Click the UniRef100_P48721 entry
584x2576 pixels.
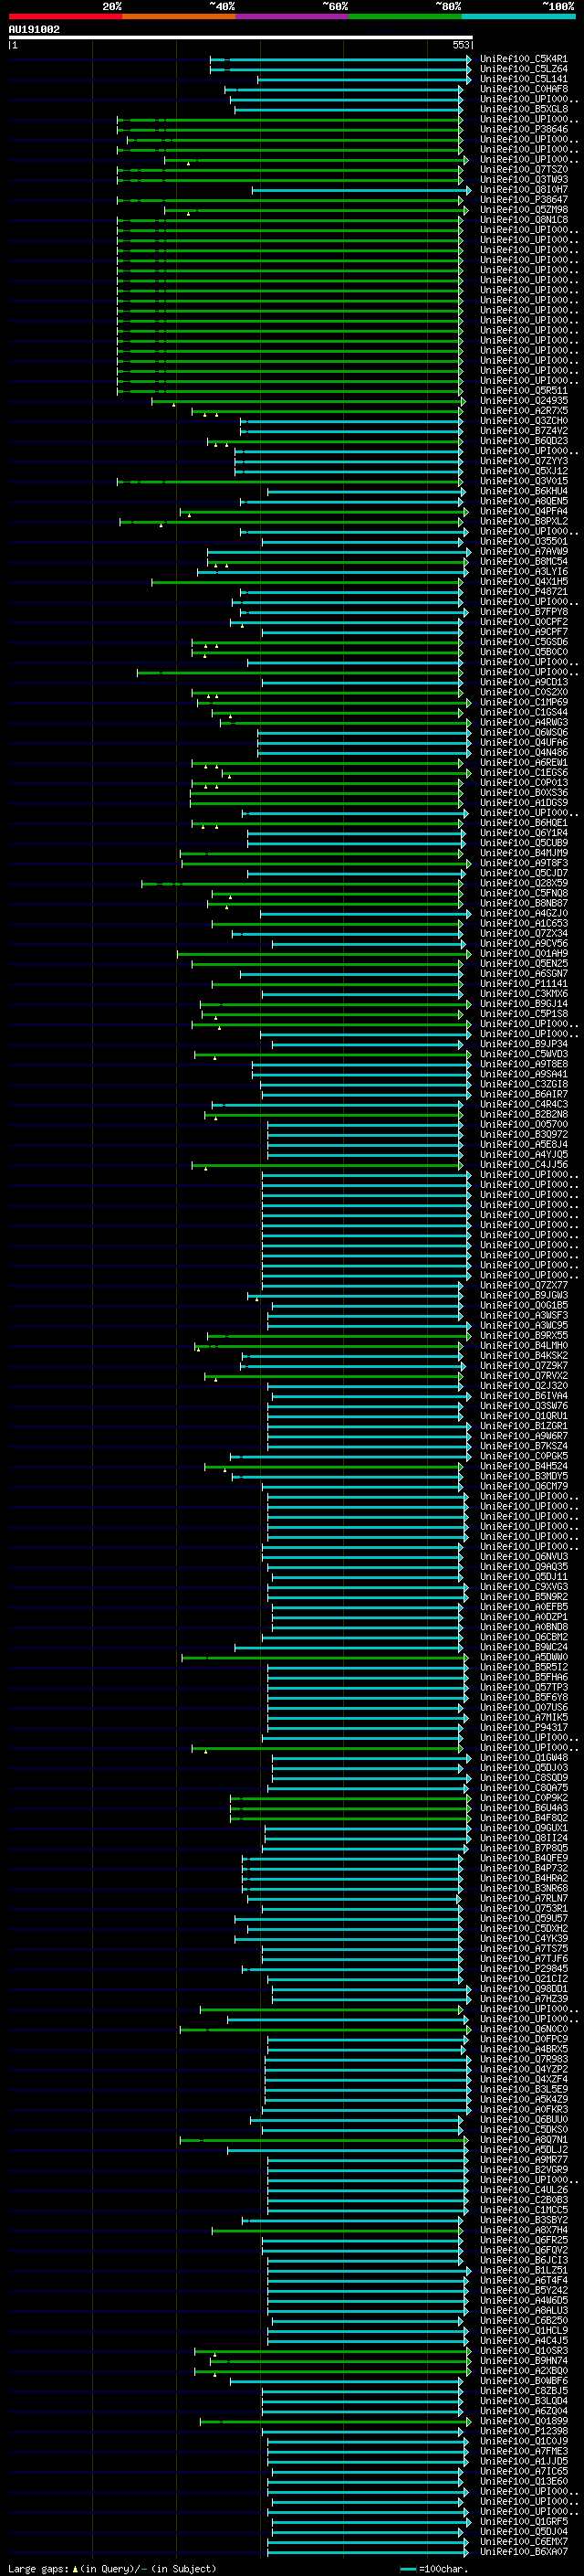pyautogui.click(x=523, y=592)
